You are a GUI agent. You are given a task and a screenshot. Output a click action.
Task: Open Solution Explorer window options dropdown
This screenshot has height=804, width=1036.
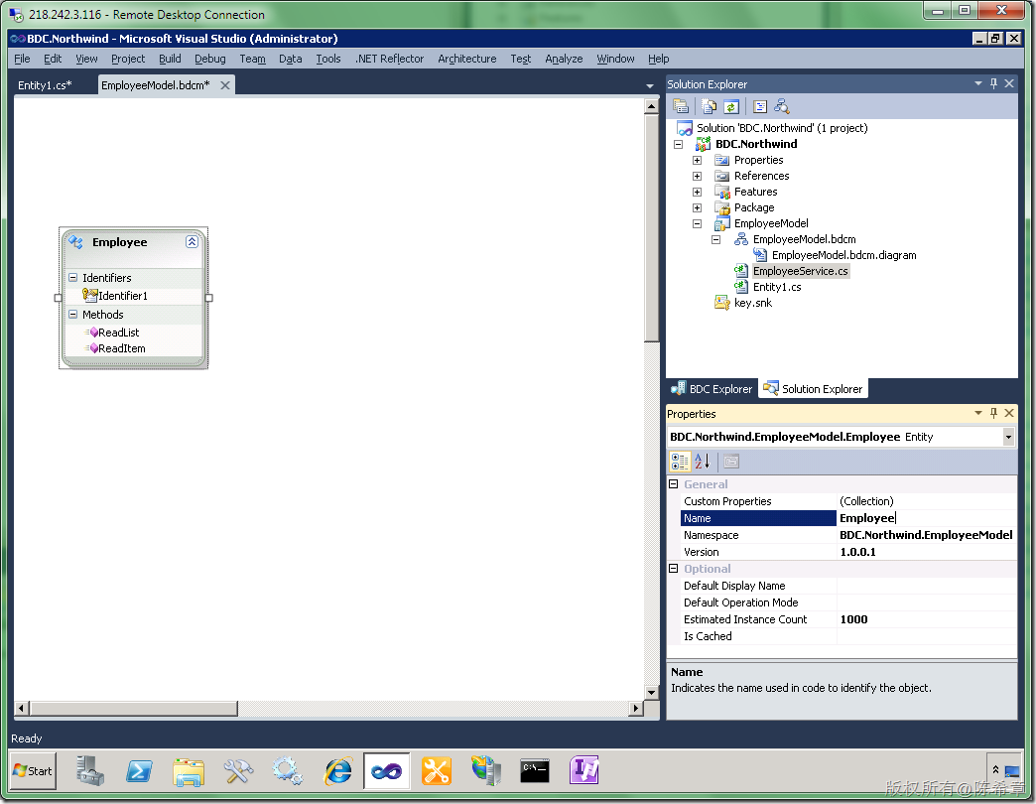point(977,83)
